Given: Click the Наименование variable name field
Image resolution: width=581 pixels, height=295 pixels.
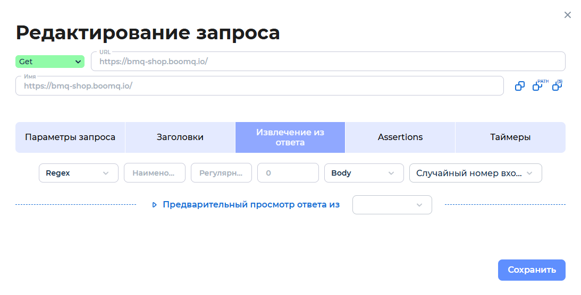Looking at the screenshot, I should (155, 173).
